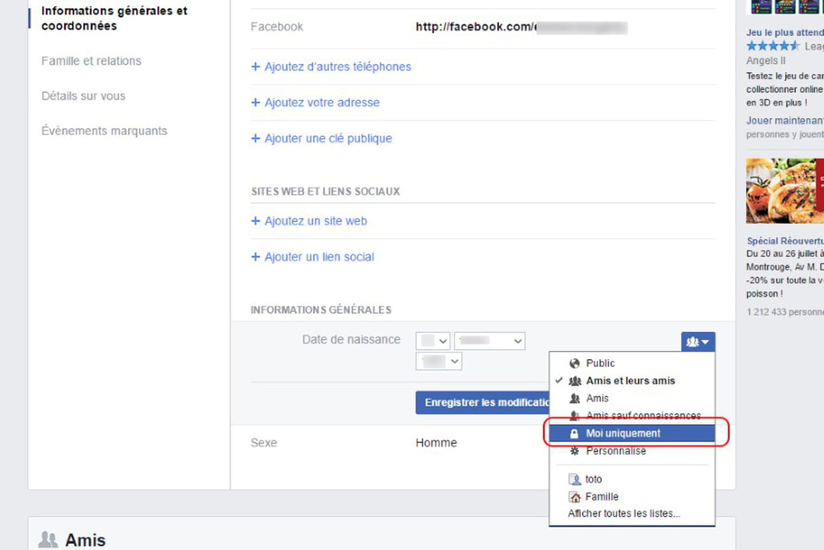The width and height of the screenshot is (824, 550).
Task: Pick 'Amis' privacy option
Action: click(597, 398)
